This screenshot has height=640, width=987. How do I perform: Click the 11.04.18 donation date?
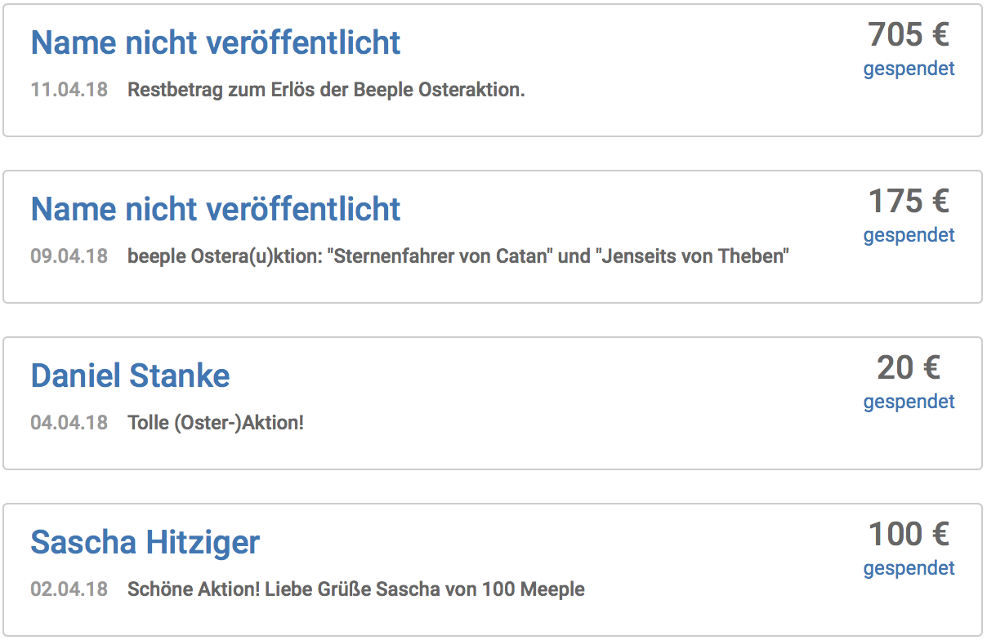[x=69, y=90]
